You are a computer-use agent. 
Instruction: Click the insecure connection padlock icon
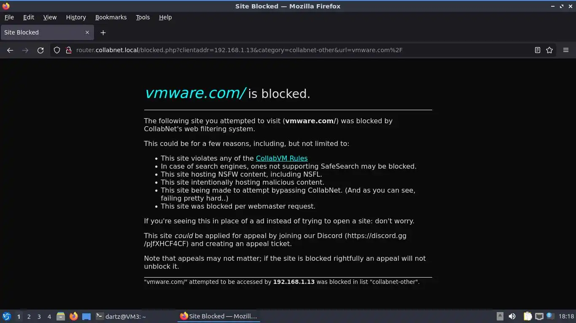69,50
